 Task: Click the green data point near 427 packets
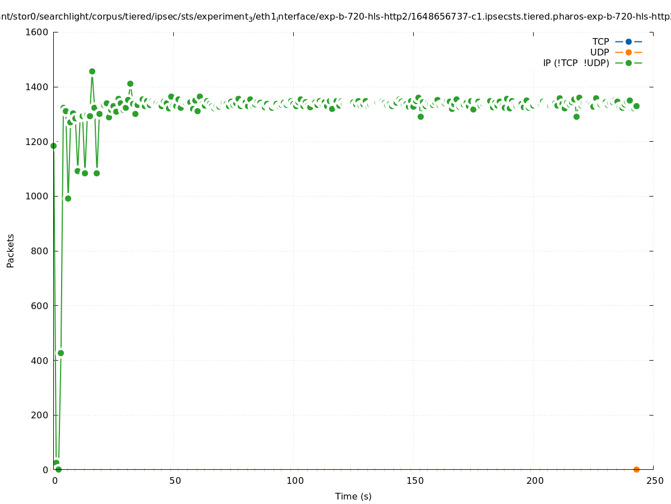click(61, 353)
